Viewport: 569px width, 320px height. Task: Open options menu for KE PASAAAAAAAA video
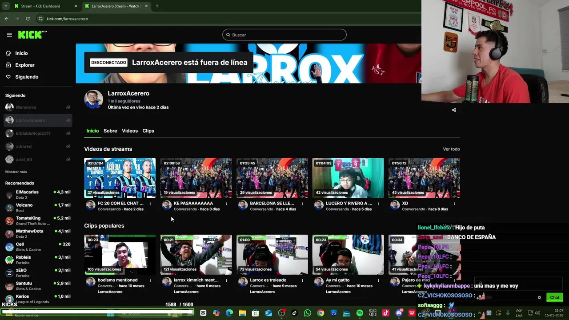(x=226, y=204)
